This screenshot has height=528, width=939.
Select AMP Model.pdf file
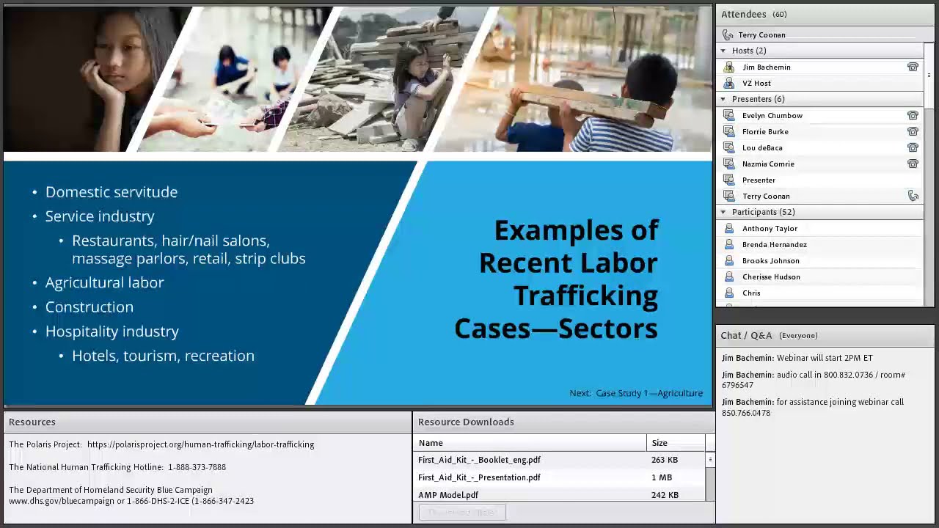[448, 495]
